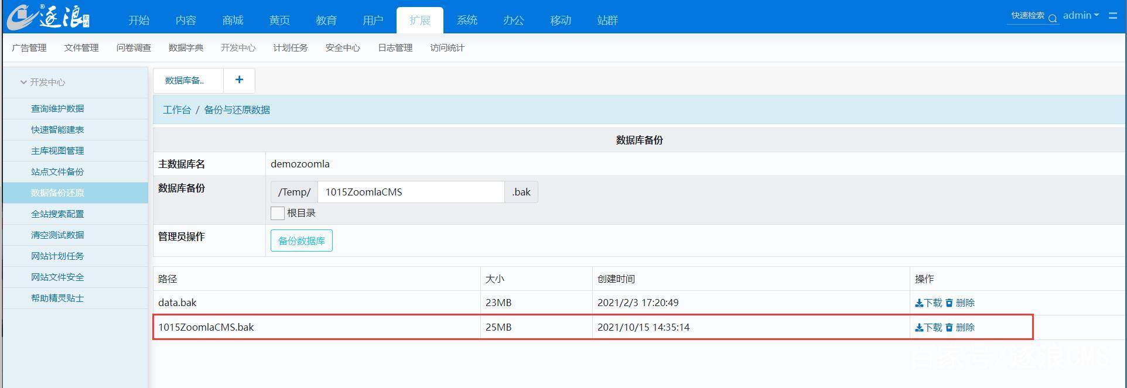The height and width of the screenshot is (388, 1127).
Task: Switch to the 数据库备.. tab
Action: 188,80
